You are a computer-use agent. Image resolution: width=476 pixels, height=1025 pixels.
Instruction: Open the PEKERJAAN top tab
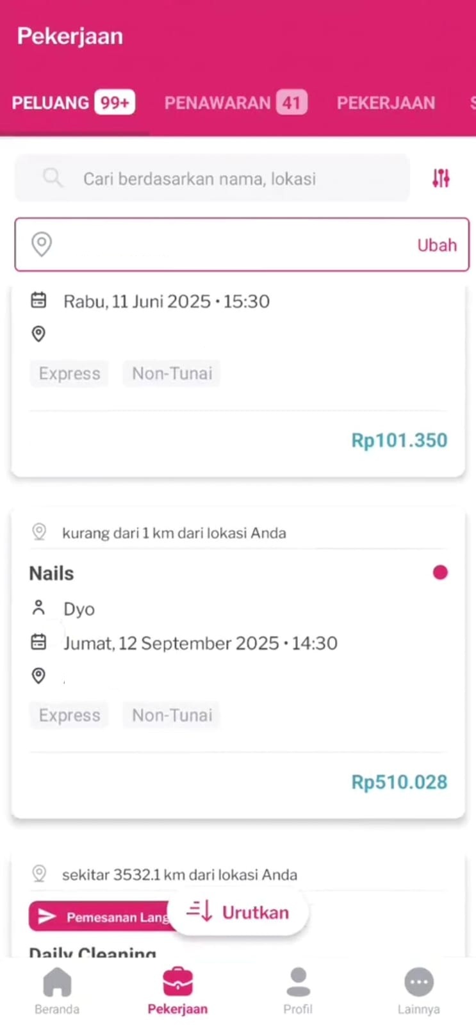386,103
